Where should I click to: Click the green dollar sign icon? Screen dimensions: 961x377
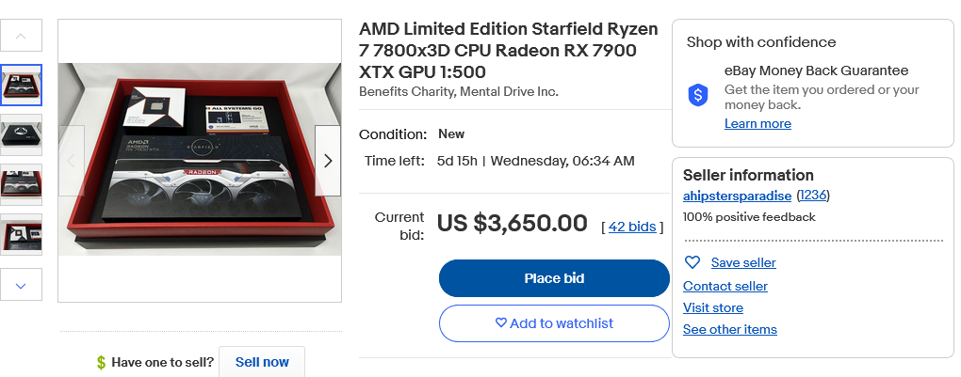(101, 362)
